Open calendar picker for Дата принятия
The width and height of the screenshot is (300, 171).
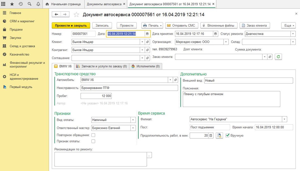tap(215, 34)
